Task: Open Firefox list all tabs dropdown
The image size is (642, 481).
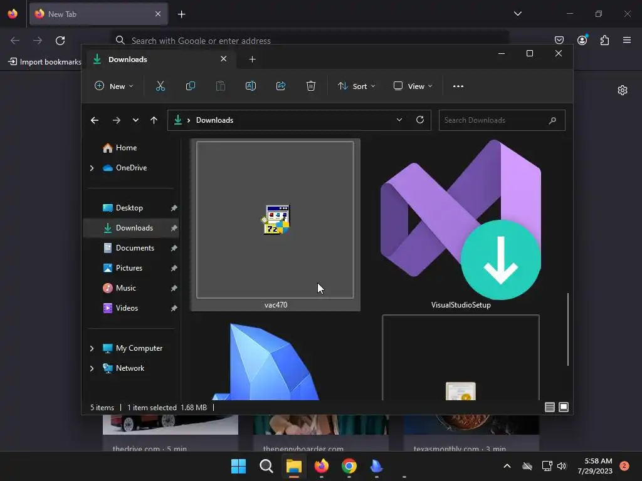Action: tap(517, 14)
